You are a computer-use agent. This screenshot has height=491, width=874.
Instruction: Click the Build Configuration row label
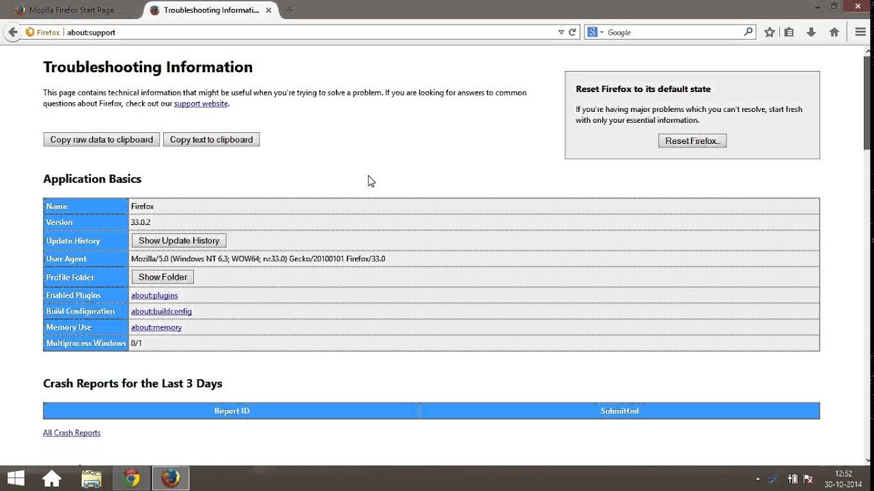(x=80, y=311)
